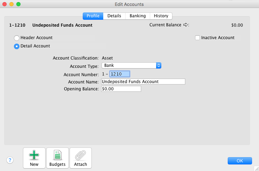Click the Current Balance arrow icon
Image resolution: width=259 pixels, height=171 pixels.
coord(186,25)
